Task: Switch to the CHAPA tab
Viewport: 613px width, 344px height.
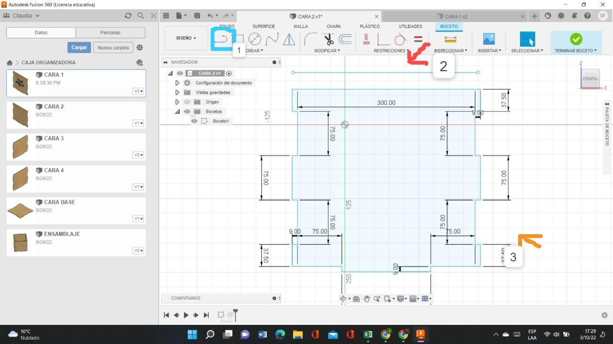Action: (x=334, y=26)
